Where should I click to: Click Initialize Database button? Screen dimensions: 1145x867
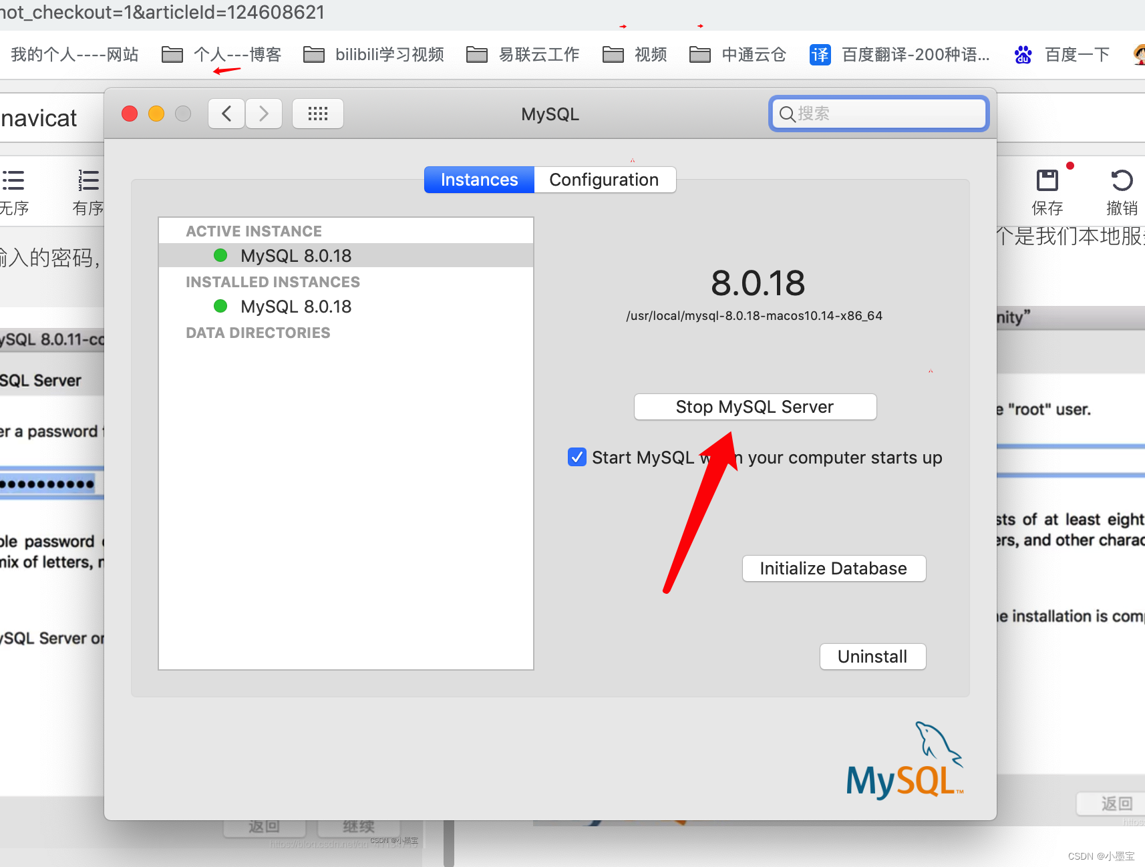tap(834, 568)
